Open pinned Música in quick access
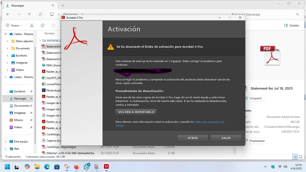Viewport: 306px width, 172px height. pos(18,120)
